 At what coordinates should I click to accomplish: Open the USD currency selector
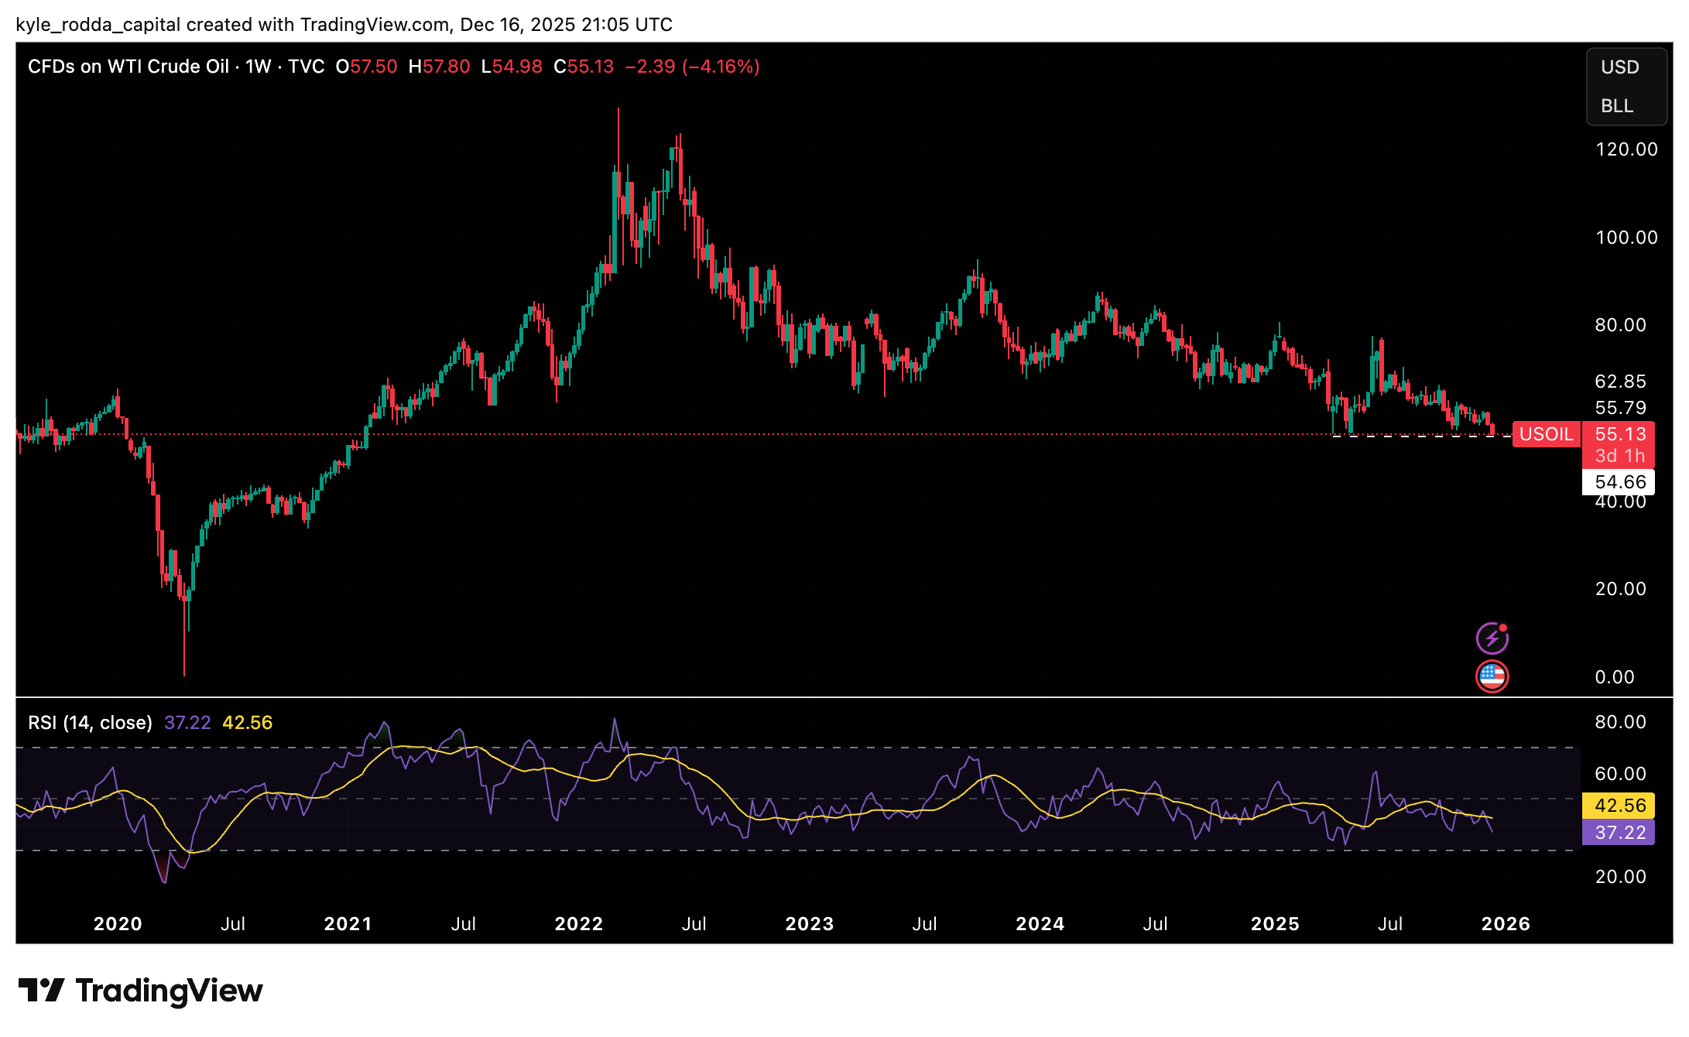[1619, 67]
